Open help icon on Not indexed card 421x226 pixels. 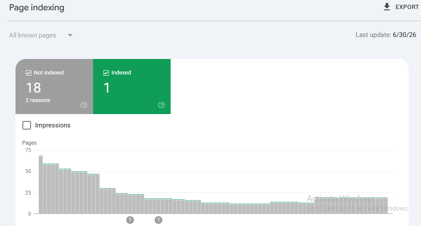(84, 105)
